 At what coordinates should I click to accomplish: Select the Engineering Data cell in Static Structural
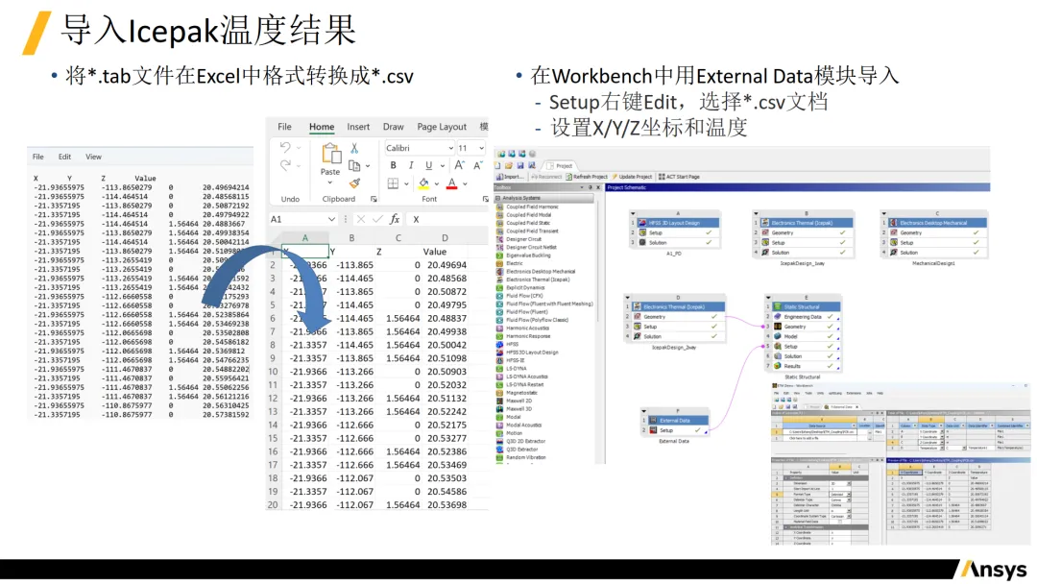point(807,317)
